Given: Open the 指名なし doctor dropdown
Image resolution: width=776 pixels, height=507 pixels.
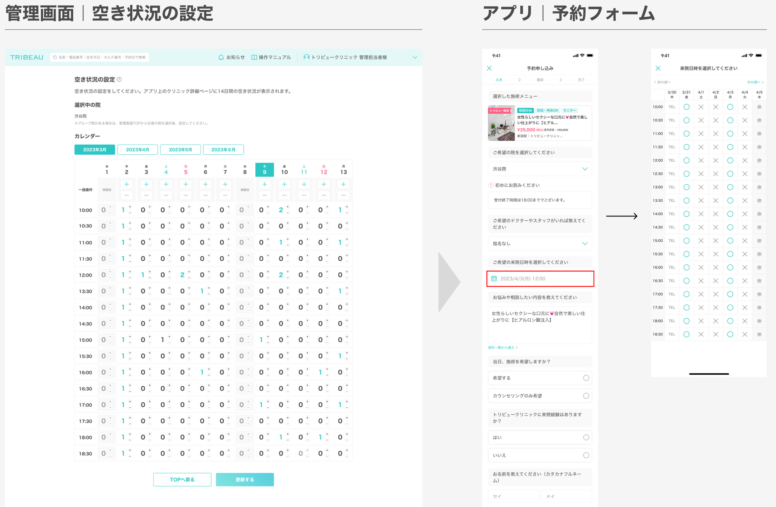Looking at the screenshot, I should coord(585,244).
